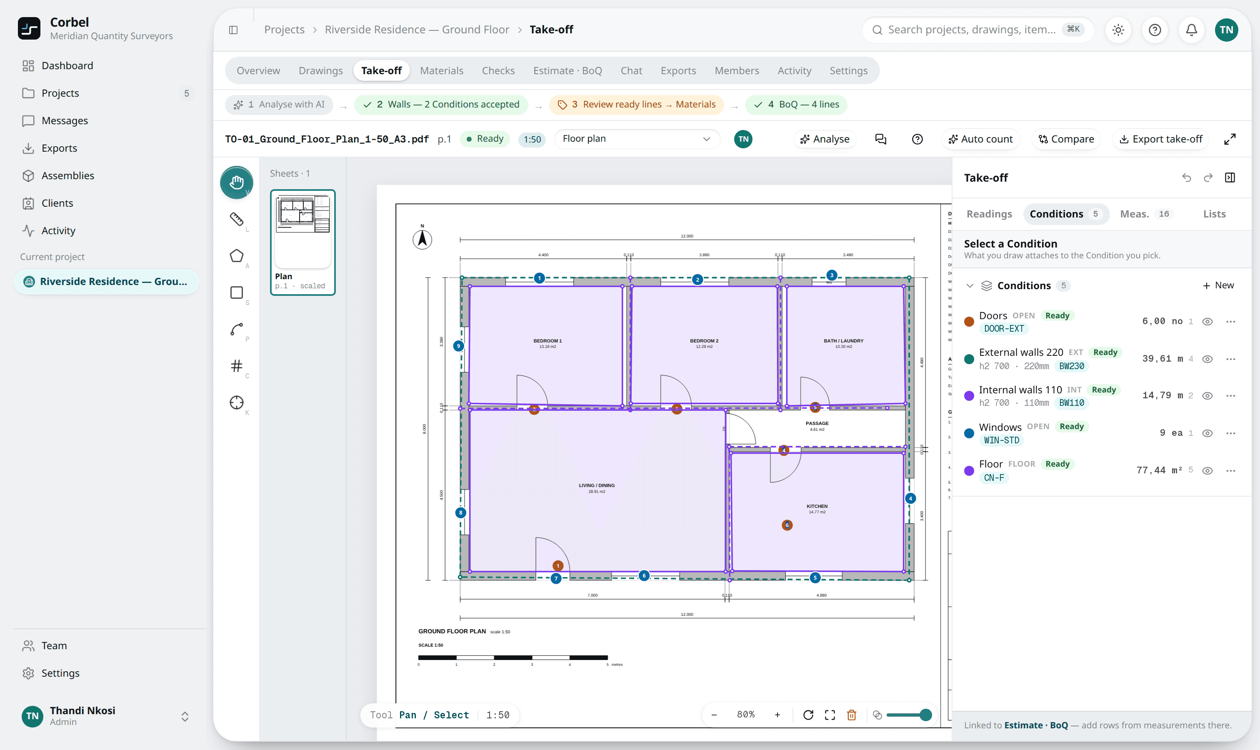The height and width of the screenshot is (750, 1260).
Task: Open the fullscreen expand icon beside Export take-off
Action: (1230, 139)
